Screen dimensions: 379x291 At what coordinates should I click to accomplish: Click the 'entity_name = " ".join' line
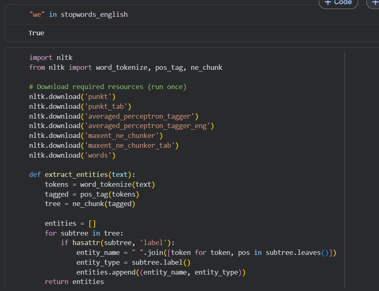pos(207,253)
